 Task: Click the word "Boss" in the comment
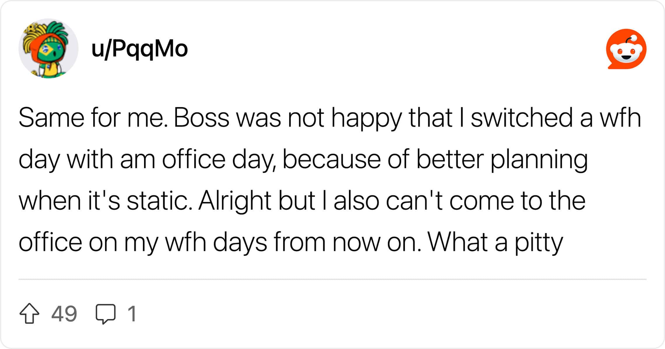click(x=201, y=118)
